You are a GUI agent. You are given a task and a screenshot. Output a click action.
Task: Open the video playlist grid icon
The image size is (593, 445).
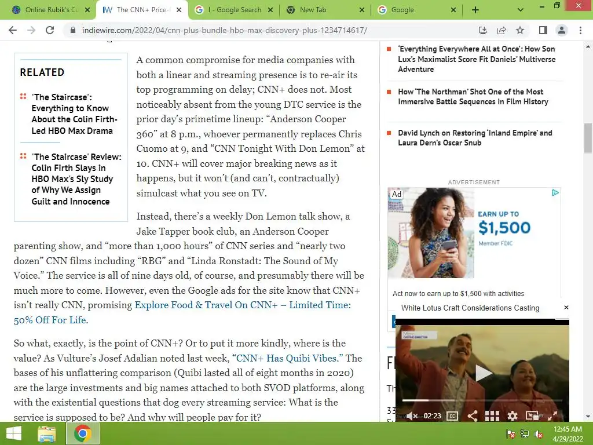tap(492, 416)
